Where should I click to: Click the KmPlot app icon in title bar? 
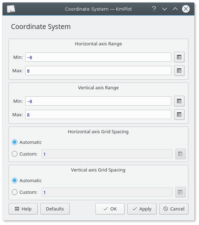pos(11,9)
